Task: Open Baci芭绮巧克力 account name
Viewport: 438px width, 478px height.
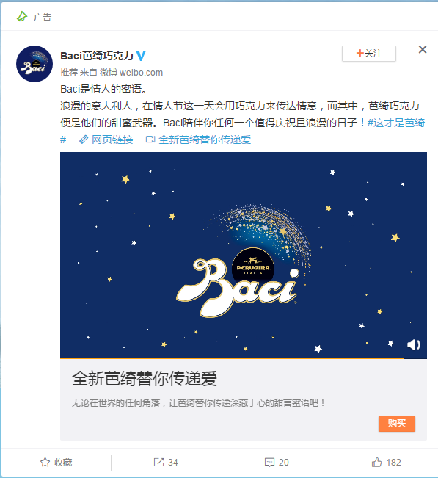Action: (97, 56)
